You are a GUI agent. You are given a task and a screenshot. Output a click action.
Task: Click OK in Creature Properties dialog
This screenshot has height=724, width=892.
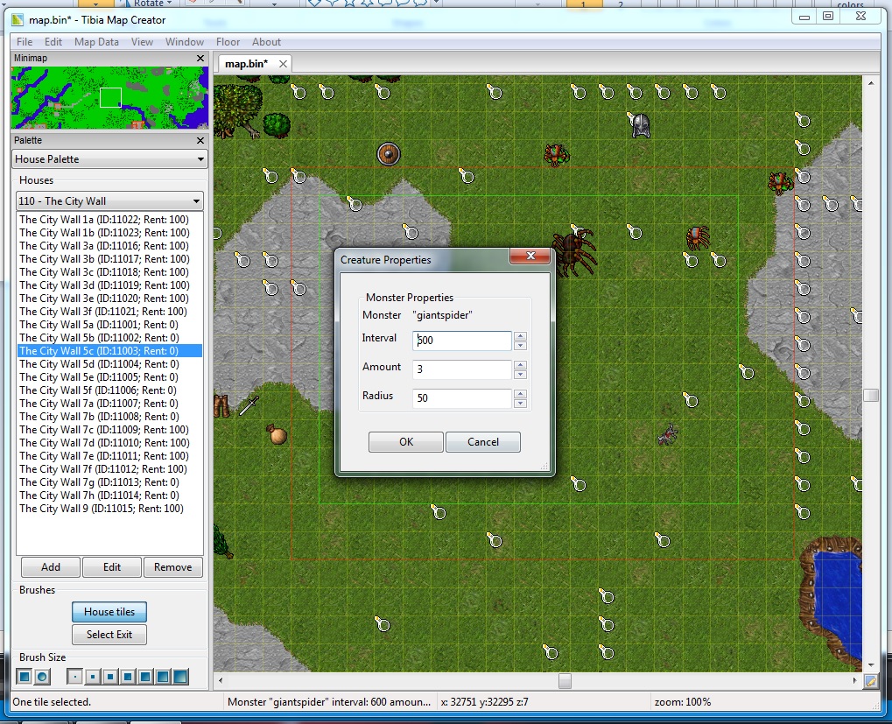(405, 442)
